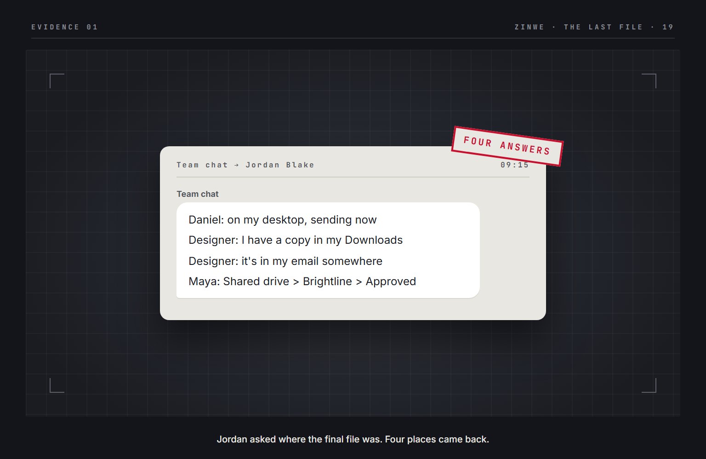Select Daniel's desktop message line
Screen dimensions: 706x459
[x=283, y=220]
